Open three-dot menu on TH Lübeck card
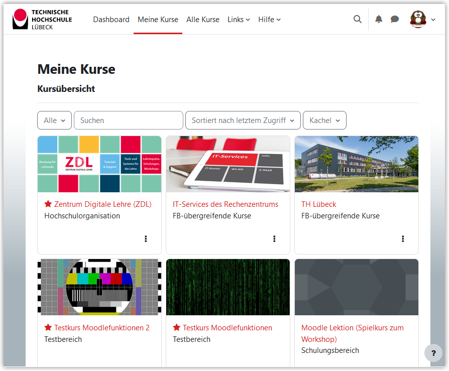The height and width of the screenshot is (371, 449). point(403,239)
